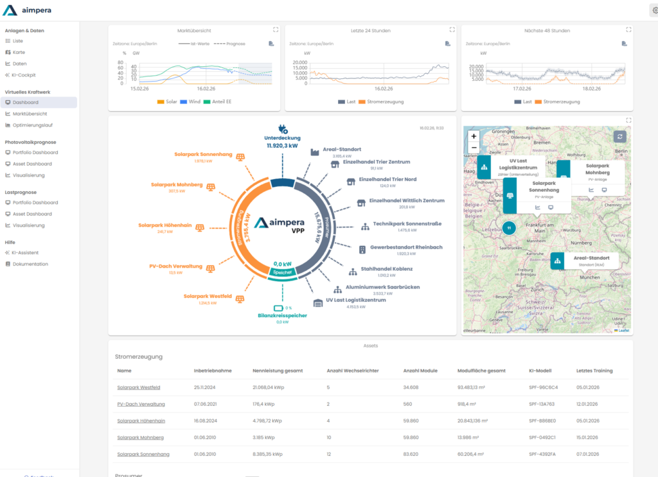Open chart icon in Solarpark Sonnenhang popup
This screenshot has width=658, height=477.
coord(538,207)
